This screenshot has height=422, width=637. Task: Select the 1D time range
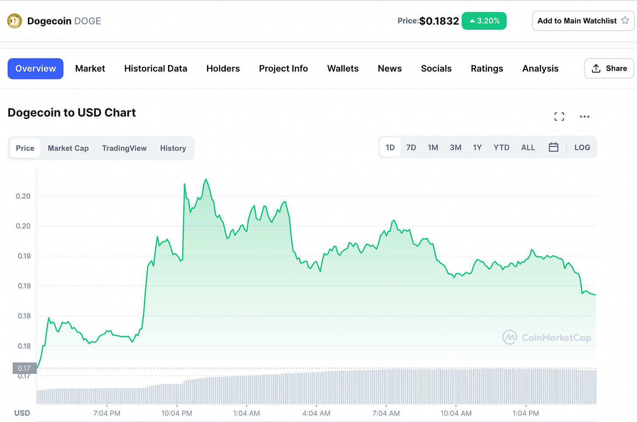(390, 147)
